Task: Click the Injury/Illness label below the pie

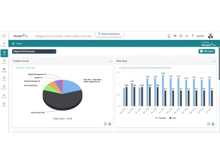Action: pyautogui.click(x=38, y=113)
